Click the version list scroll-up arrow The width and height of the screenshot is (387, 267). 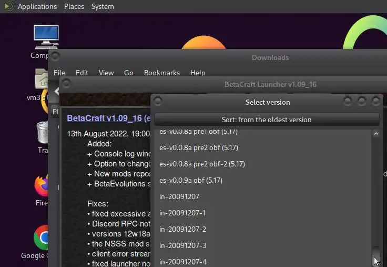[x=376, y=134]
